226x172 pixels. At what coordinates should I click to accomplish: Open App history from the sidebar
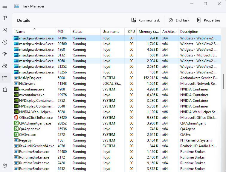point(5,42)
